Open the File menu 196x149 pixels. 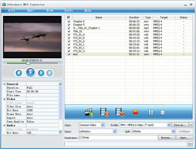(11, 10)
